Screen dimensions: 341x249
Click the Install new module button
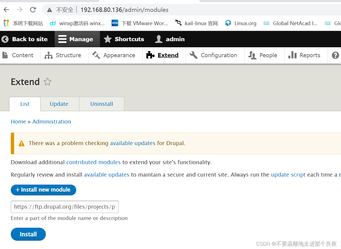point(43,190)
